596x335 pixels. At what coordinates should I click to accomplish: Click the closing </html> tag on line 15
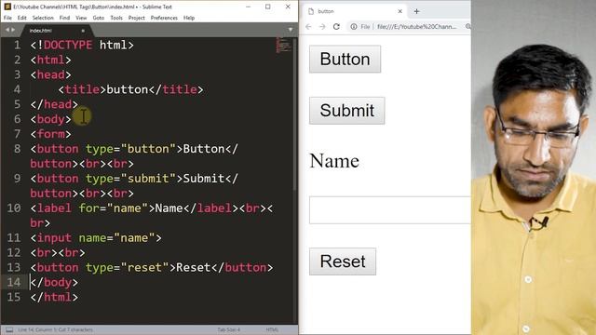54,297
